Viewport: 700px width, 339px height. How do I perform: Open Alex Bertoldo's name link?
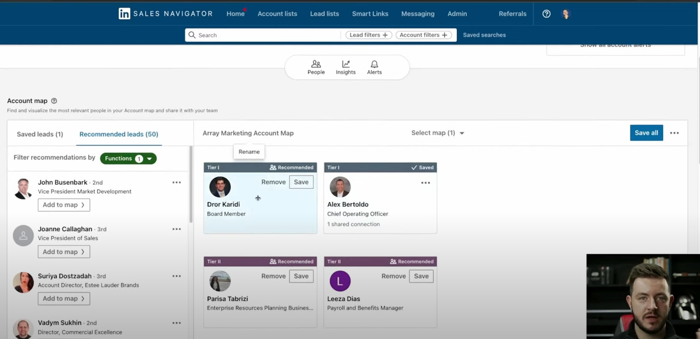(348, 204)
